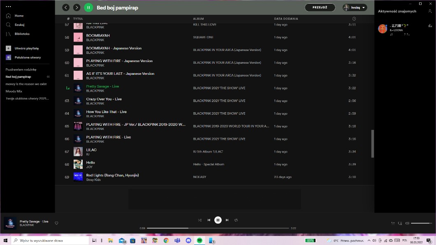The width and height of the screenshot is (436, 245).
Task: Mute audio with the speaker icon
Action: [407, 223]
